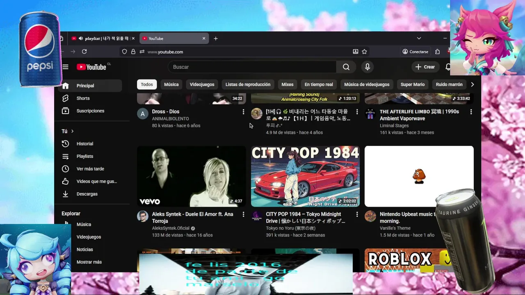Open a new browser tab
The width and height of the screenshot is (525, 295).
[x=216, y=39]
